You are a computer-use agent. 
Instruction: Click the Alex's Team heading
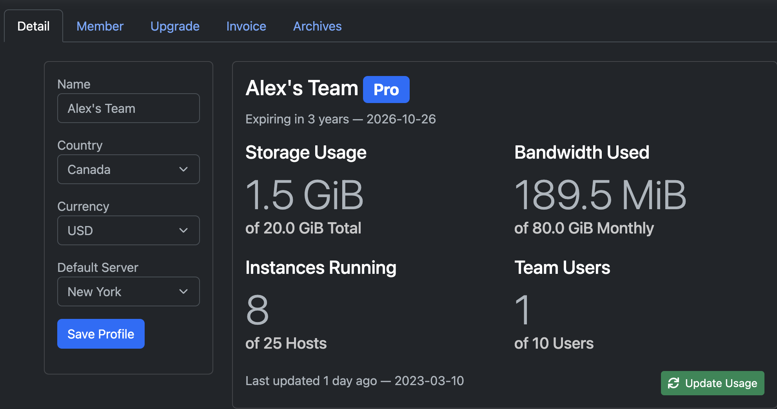pyautogui.click(x=301, y=88)
